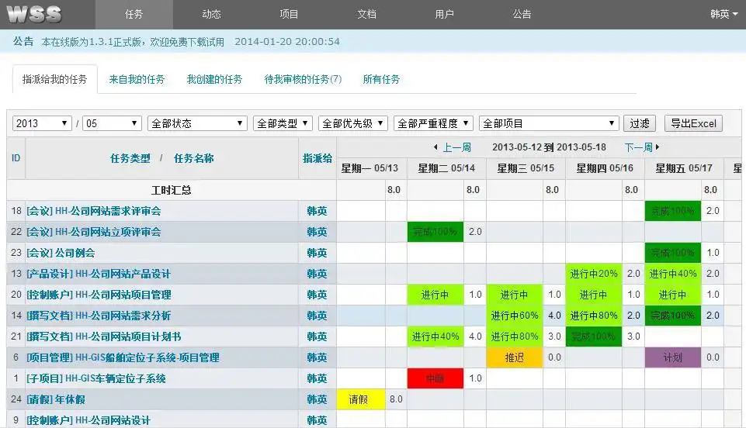
Task: Click 进行中40% Friday cell in row 13
Action: pos(673,274)
